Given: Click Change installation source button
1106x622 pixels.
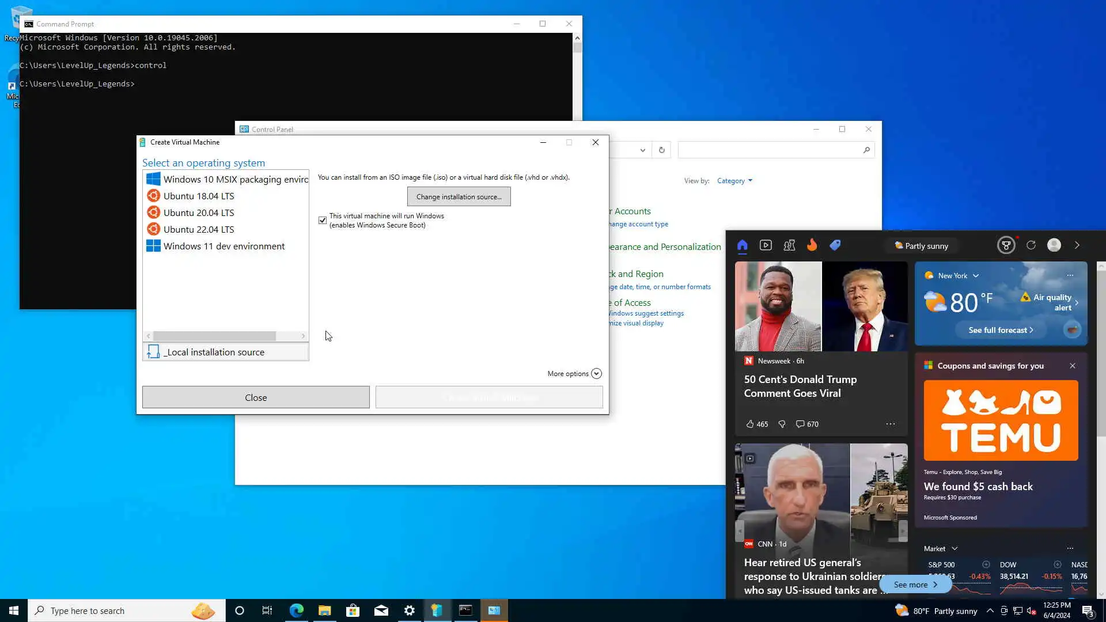Looking at the screenshot, I should pos(459,196).
